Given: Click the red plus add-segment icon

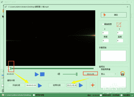Looking at the screenshot, I should [93, 85].
